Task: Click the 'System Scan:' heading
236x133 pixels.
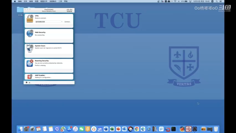Action: 40,46
